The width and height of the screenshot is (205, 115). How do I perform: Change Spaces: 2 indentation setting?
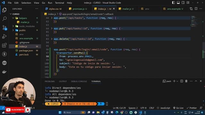click(133, 108)
